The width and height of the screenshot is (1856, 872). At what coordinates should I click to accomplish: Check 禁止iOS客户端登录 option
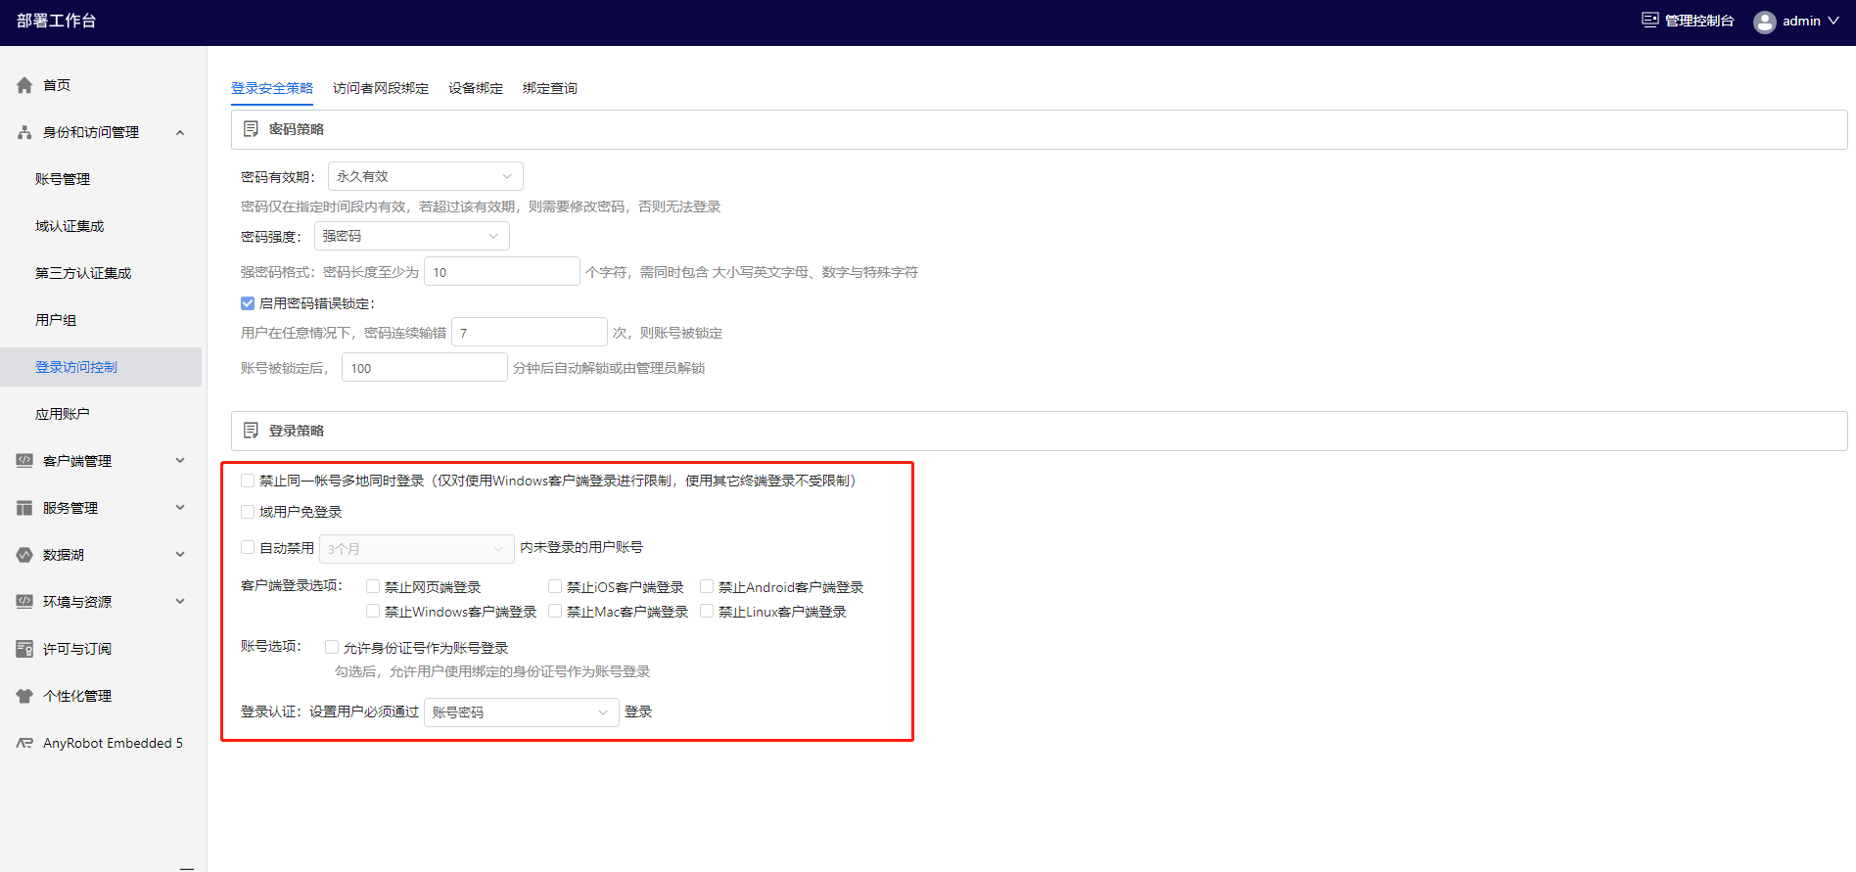point(555,586)
